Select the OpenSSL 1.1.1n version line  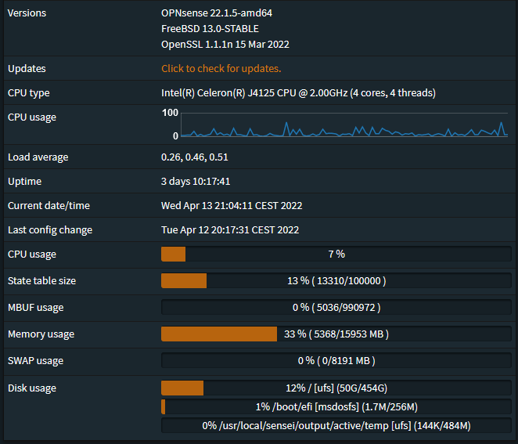[225, 45]
